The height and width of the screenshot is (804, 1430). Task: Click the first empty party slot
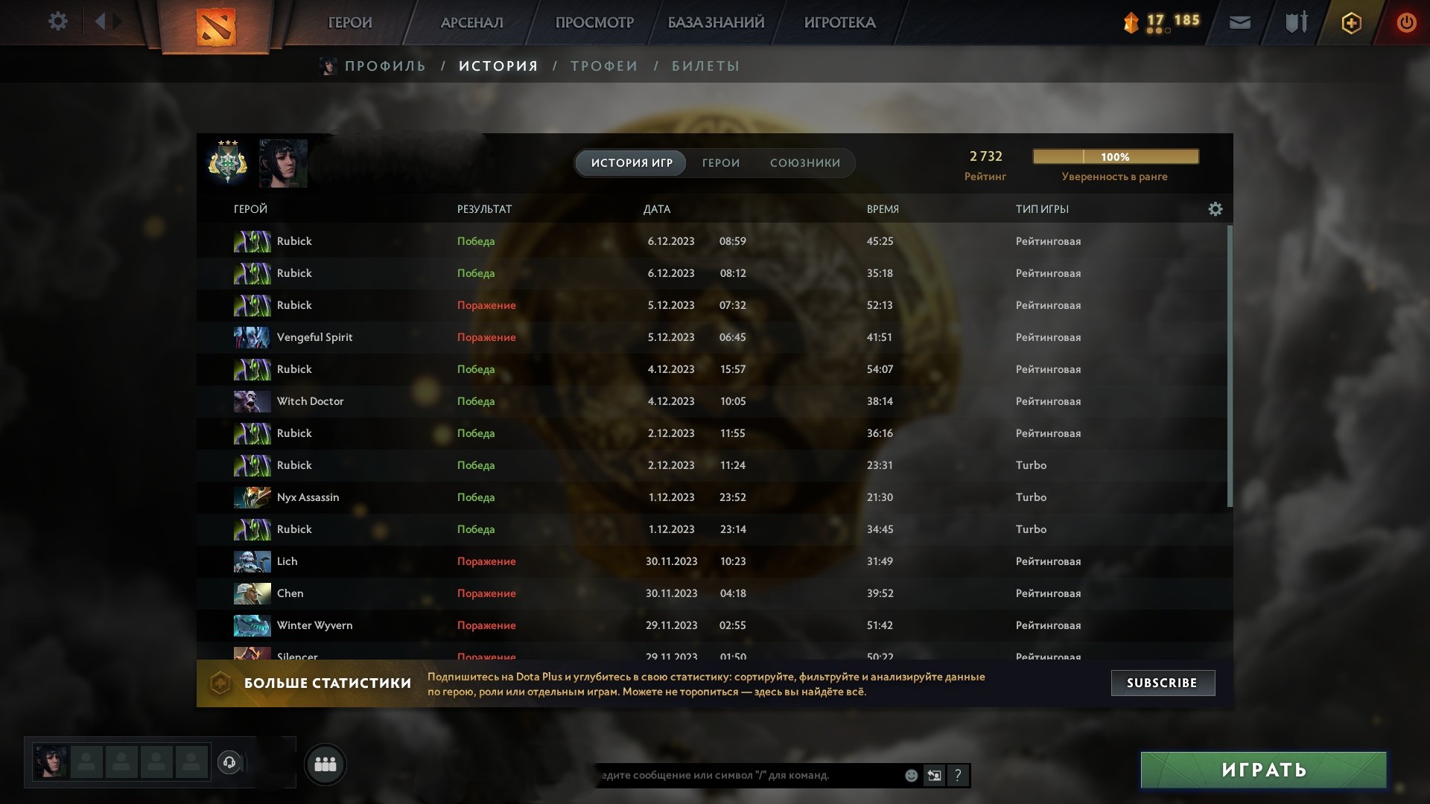pos(86,762)
